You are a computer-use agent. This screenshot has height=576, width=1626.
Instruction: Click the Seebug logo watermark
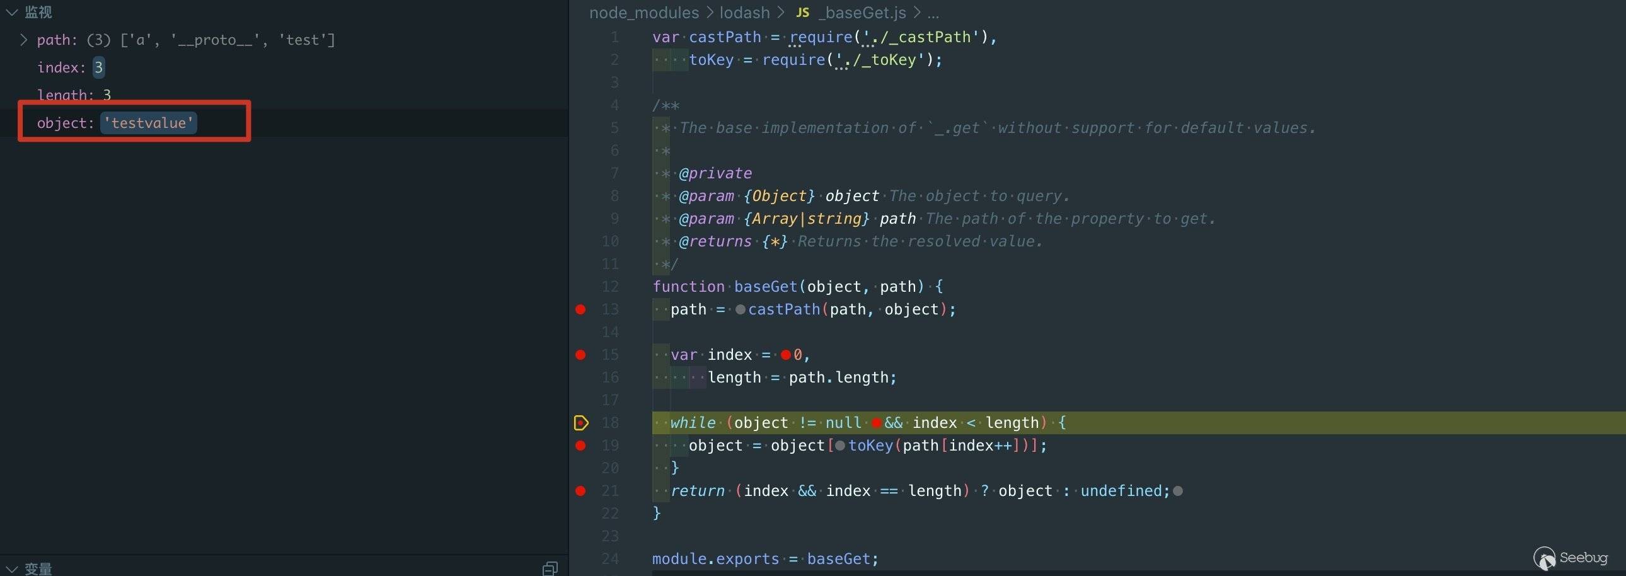(1571, 558)
